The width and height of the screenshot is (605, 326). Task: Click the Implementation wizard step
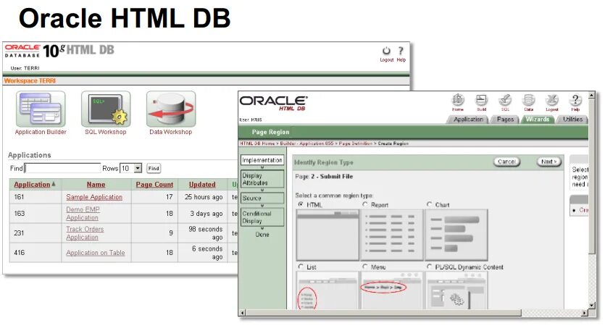pyautogui.click(x=262, y=159)
